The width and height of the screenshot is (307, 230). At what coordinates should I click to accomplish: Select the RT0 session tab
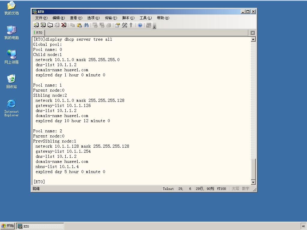[38, 33]
